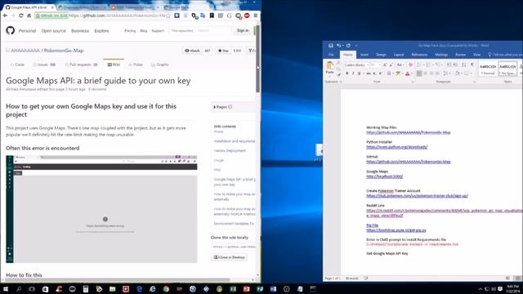Click the red Adblock extension icon
The height and width of the screenshot is (294, 523).
(x=247, y=16)
